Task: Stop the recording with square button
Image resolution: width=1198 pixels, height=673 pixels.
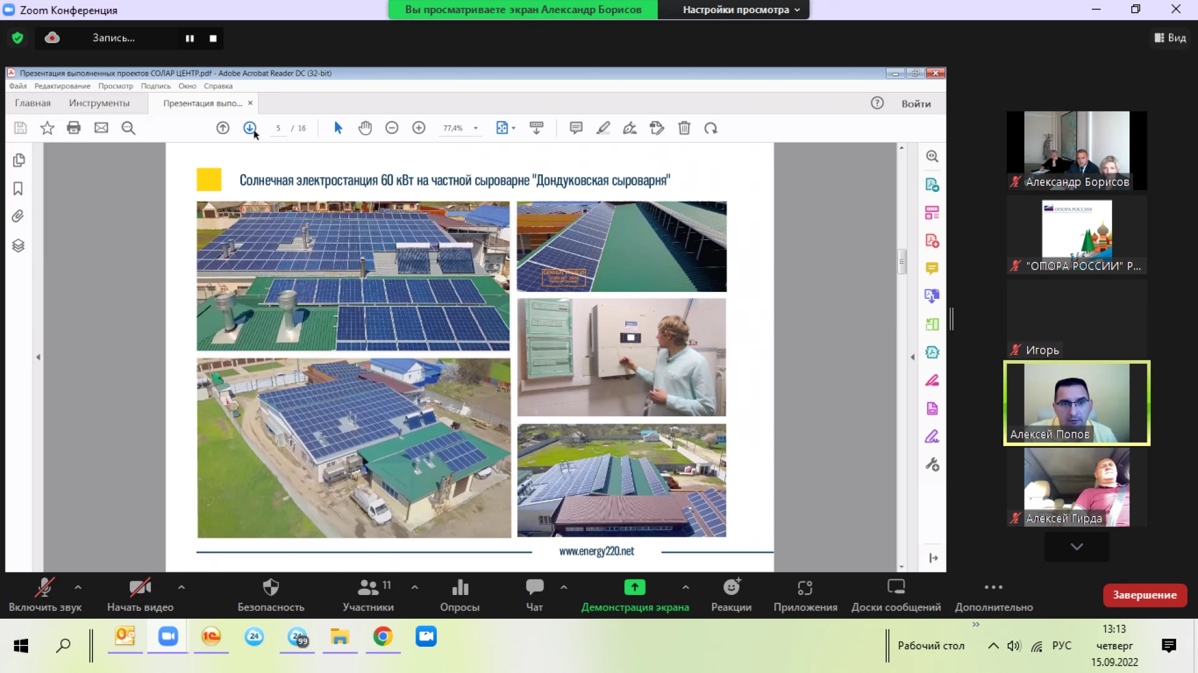Action: point(213,38)
